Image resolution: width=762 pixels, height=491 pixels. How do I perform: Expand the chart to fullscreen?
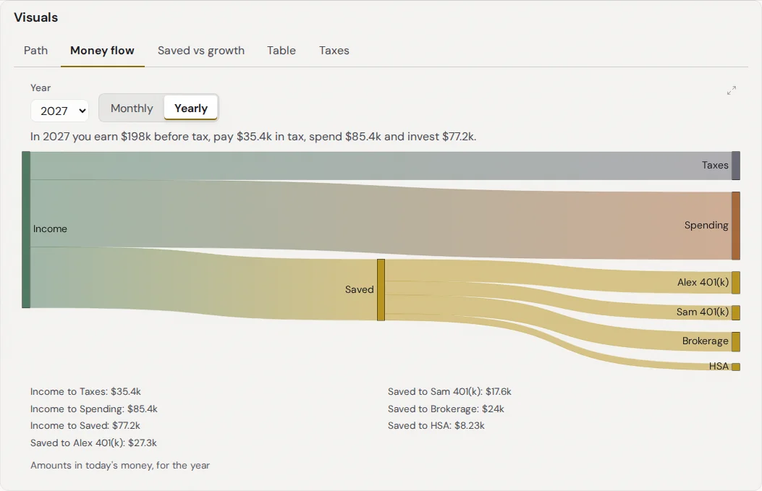point(732,90)
